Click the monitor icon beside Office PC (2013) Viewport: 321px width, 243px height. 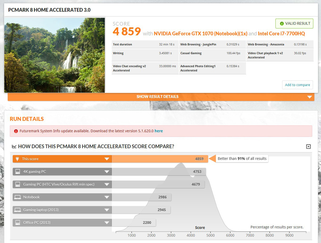[x=18, y=223]
